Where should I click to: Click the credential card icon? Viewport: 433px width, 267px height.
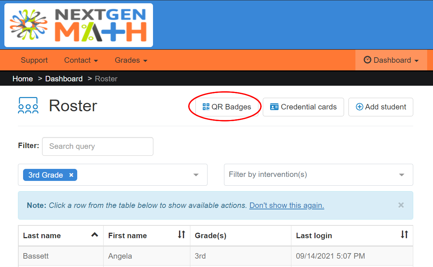pos(274,107)
